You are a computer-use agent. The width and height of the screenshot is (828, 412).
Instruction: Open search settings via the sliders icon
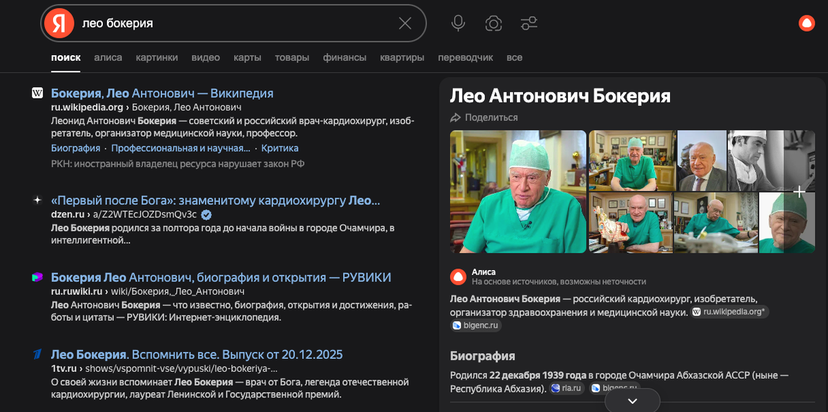pyautogui.click(x=529, y=23)
